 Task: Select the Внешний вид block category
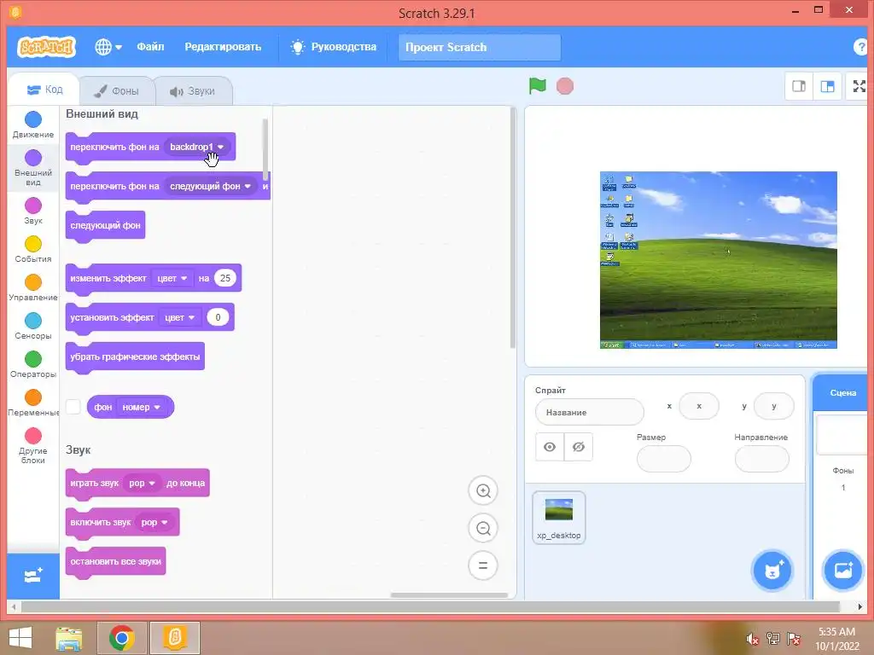pos(33,168)
